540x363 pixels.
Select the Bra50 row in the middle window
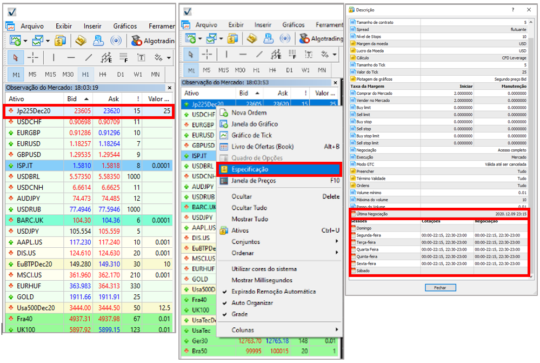[x=261, y=351]
